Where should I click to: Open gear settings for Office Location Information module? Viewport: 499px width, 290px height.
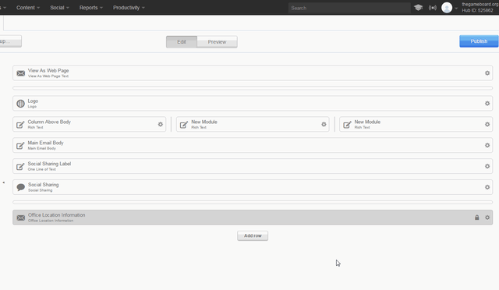point(487,217)
